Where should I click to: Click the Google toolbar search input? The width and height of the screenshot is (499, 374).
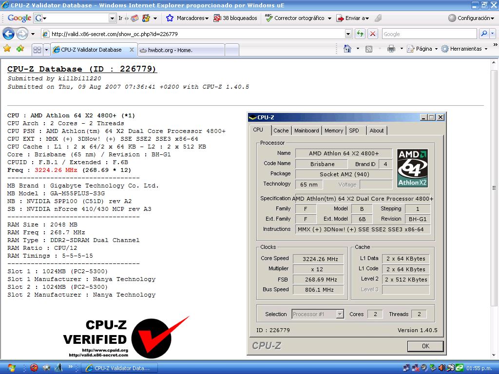75,18
